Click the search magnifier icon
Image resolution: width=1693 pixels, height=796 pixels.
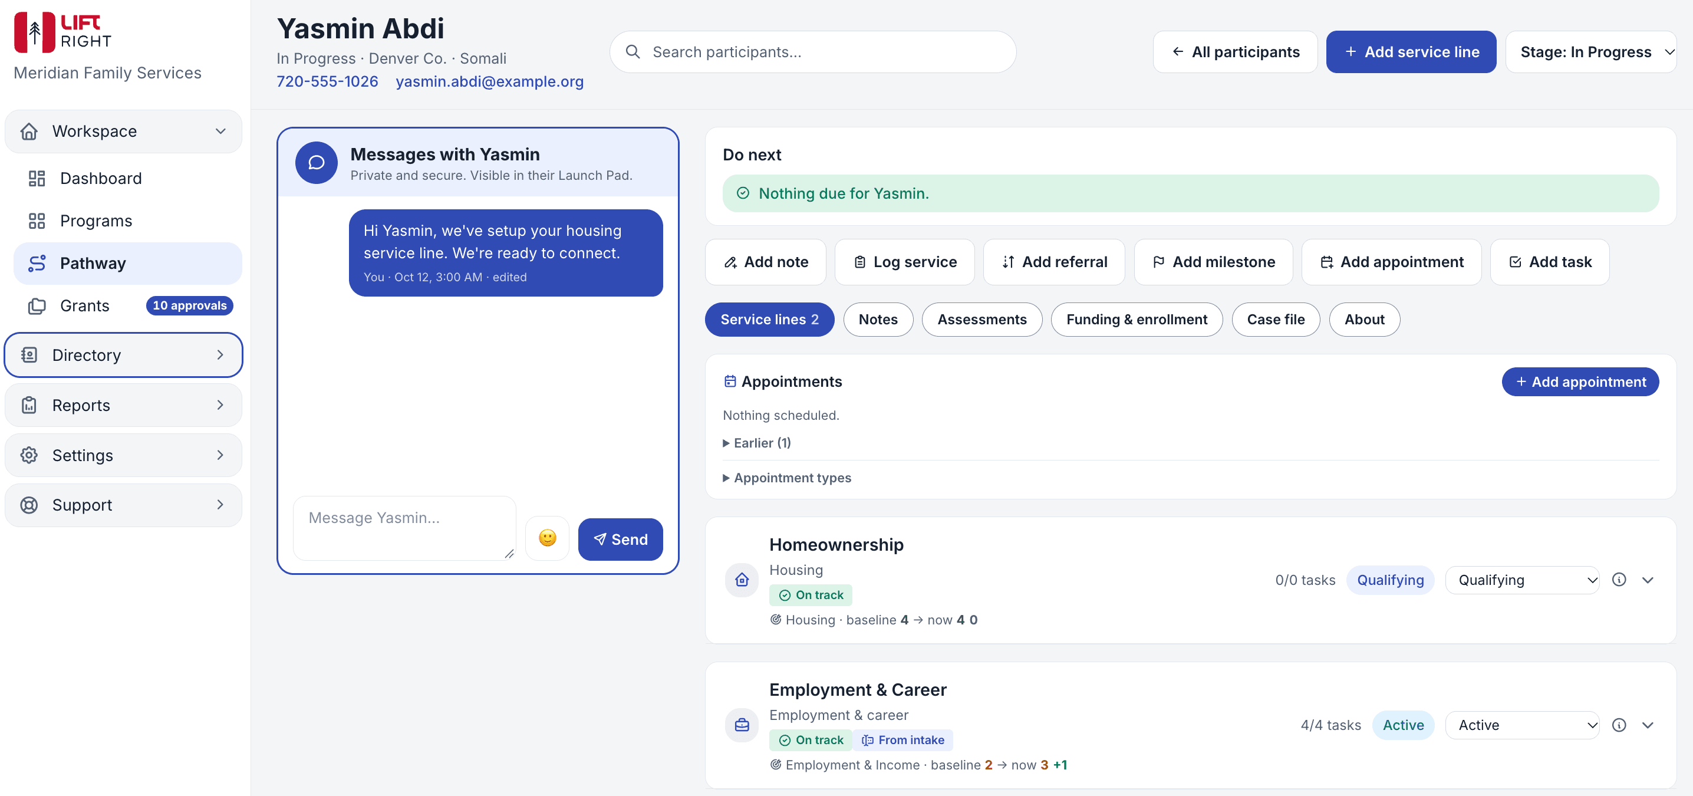click(x=633, y=52)
